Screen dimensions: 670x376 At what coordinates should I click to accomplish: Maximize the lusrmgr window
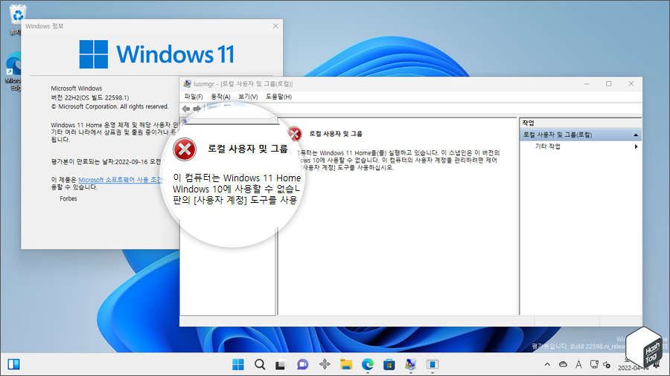(x=608, y=84)
